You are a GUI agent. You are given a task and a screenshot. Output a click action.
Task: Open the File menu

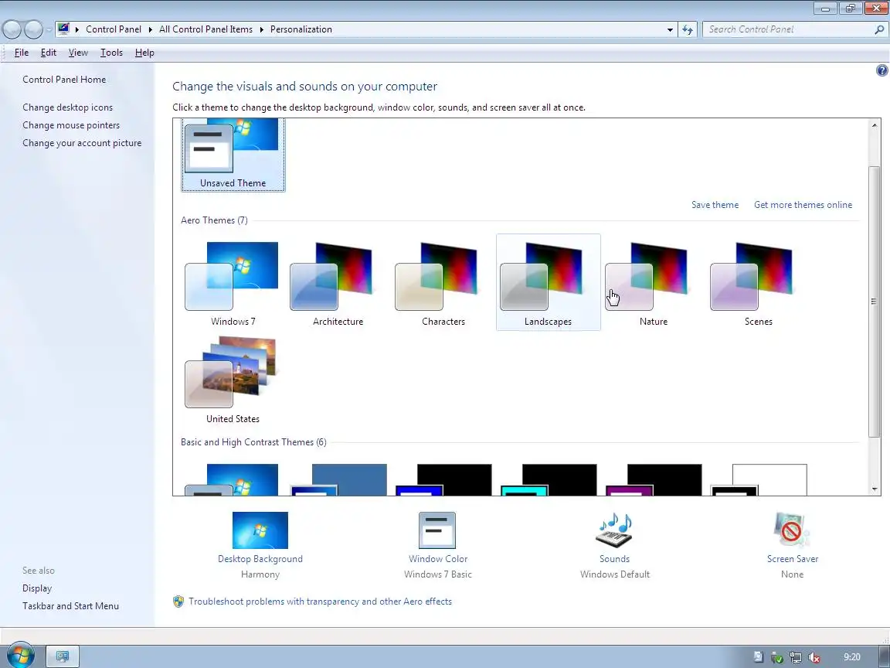21,53
